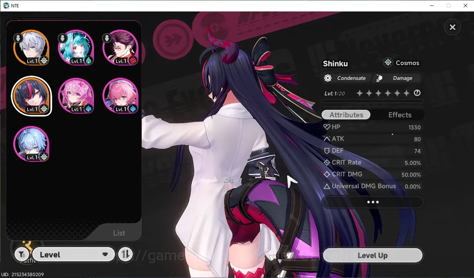Click the Level Up button
474x278 pixels.
(373, 255)
